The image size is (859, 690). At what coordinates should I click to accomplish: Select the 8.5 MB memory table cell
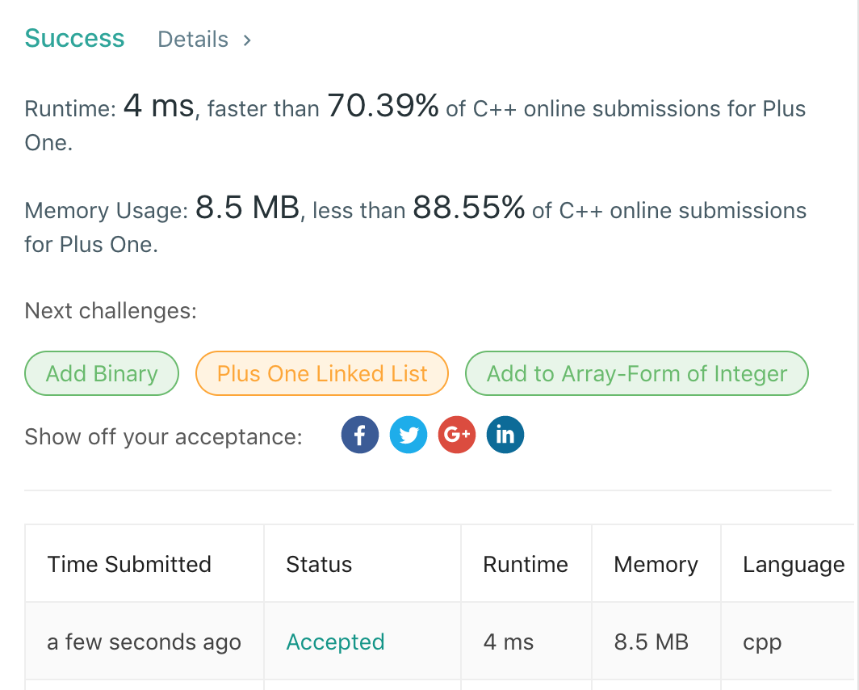[x=651, y=642]
